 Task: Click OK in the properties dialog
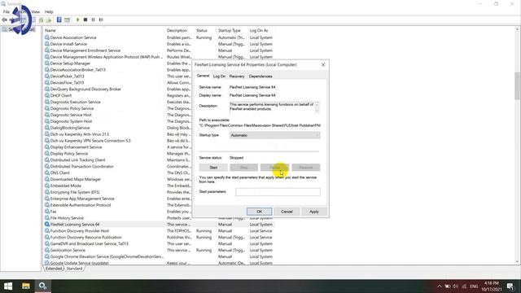click(259, 212)
